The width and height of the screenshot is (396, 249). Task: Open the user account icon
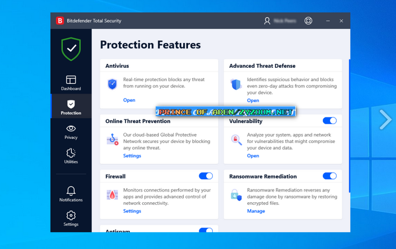click(267, 20)
